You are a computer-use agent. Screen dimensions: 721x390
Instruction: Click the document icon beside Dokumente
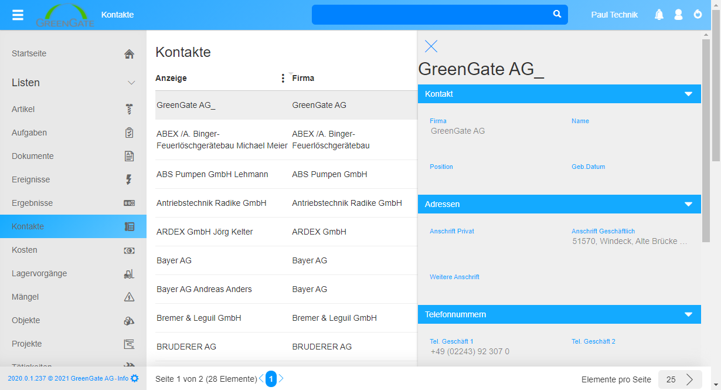pyautogui.click(x=130, y=156)
